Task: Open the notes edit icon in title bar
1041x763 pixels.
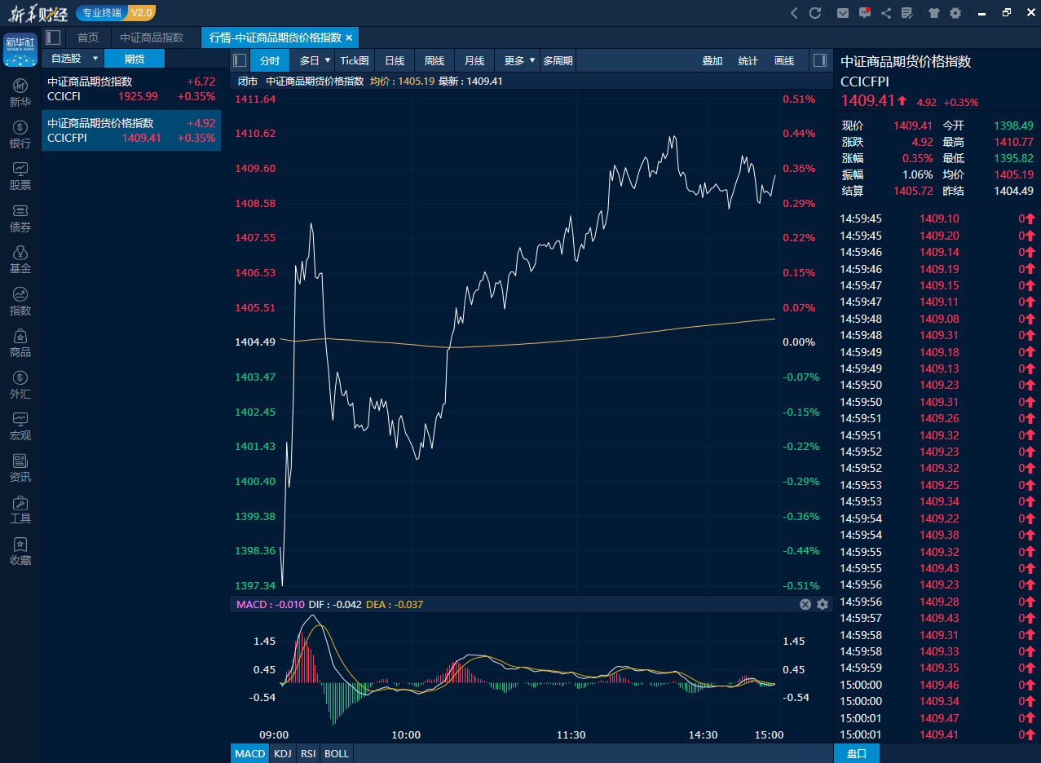Action: [906, 13]
